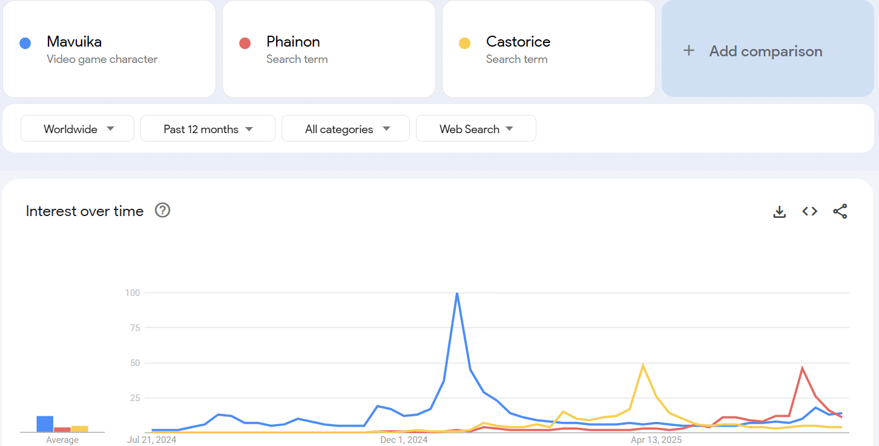879x446 pixels.
Task: Click the yellow dot next to Castorice
Action: [464, 44]
